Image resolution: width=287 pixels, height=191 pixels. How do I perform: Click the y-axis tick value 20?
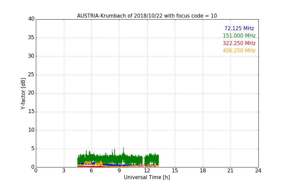(x=31, y=93)
